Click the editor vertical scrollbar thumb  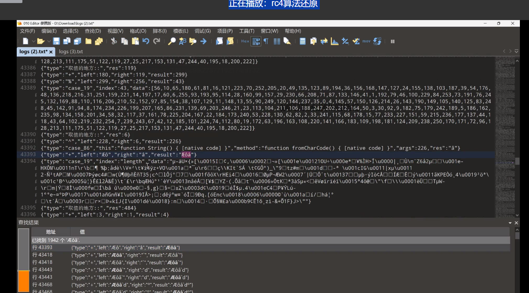517,161
